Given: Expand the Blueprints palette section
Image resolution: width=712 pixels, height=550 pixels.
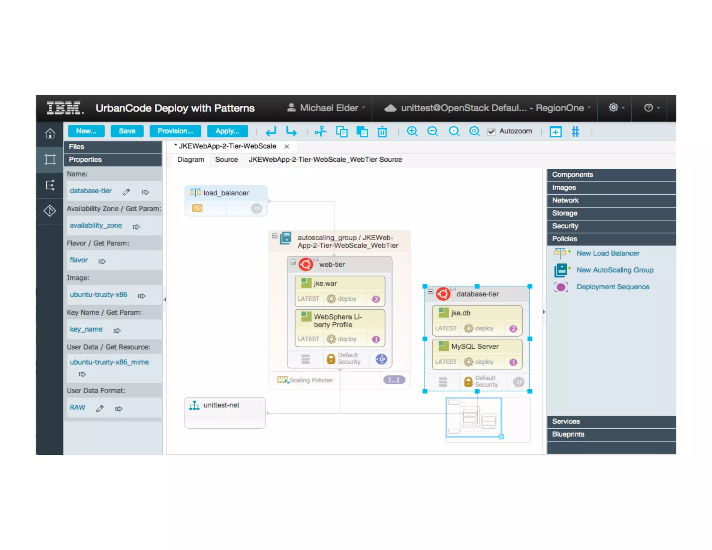Looking at the screenshot, I should [611, 434].
